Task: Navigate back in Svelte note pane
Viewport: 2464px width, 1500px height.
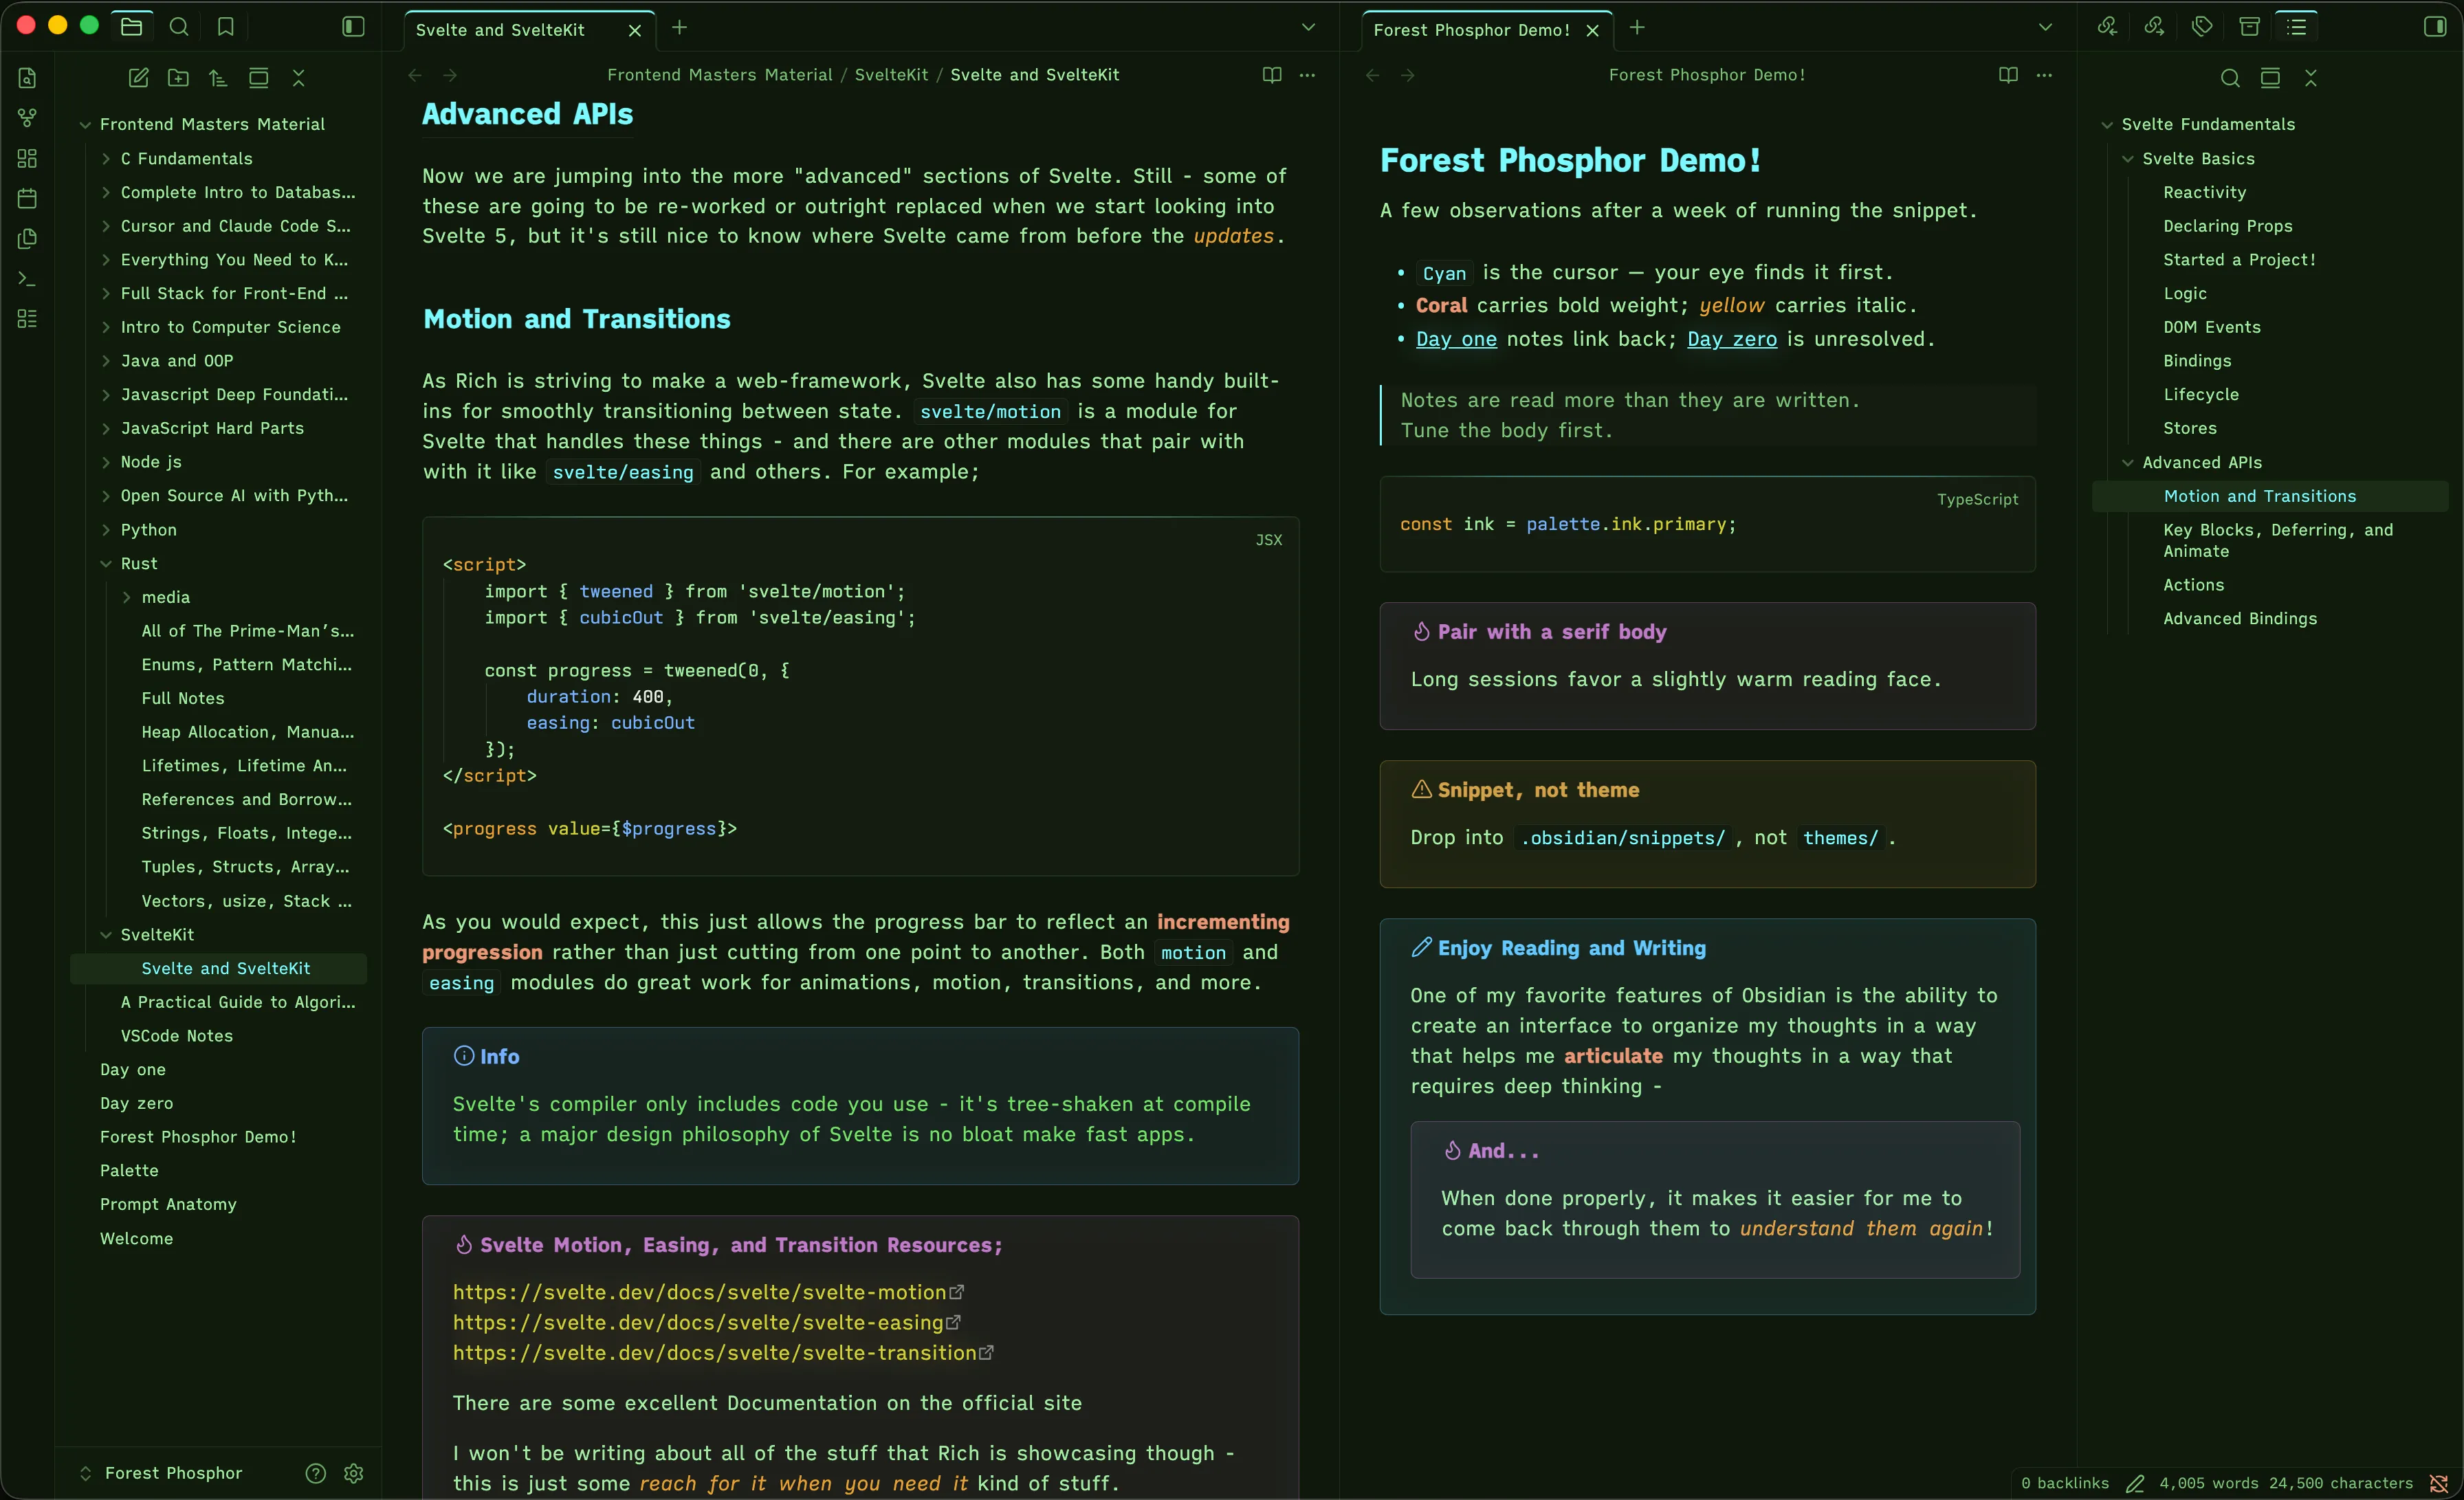Action: click(x=415, y=75)
